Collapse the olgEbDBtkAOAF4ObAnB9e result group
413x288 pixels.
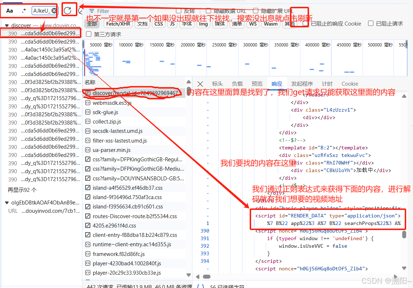point(7,203)
